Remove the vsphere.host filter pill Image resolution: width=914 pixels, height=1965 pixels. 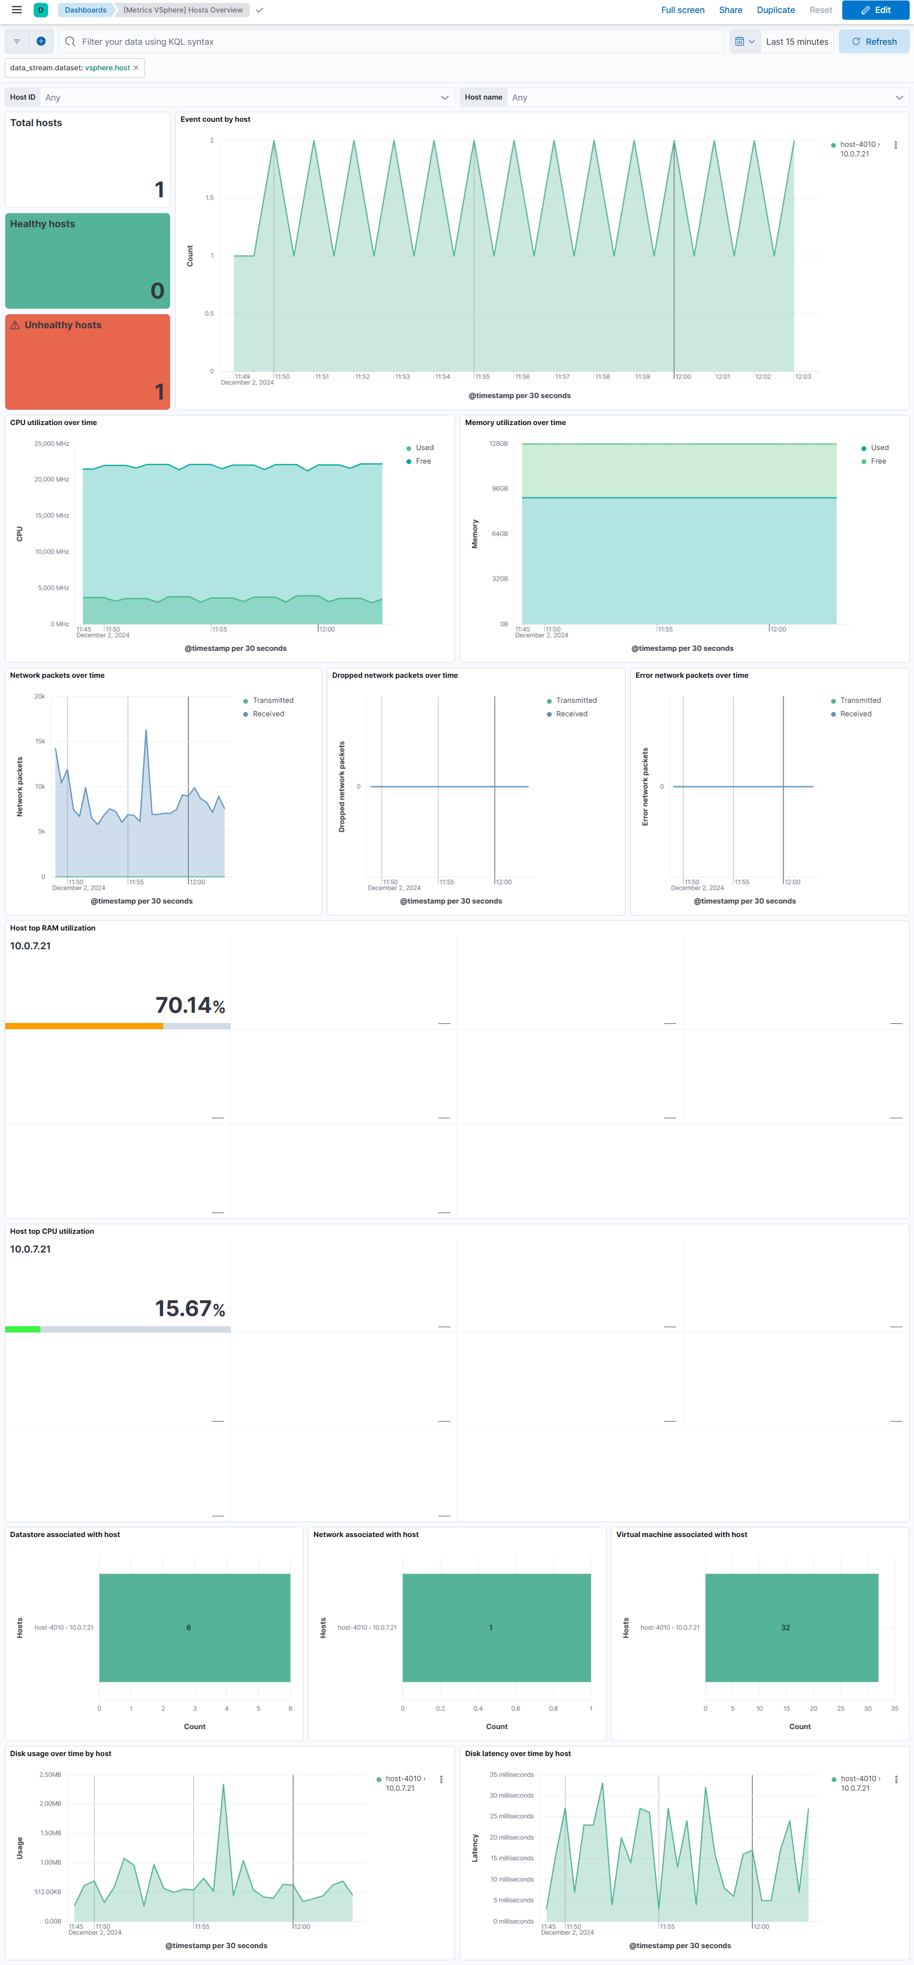pyautogui.click(x=136, y=68)
